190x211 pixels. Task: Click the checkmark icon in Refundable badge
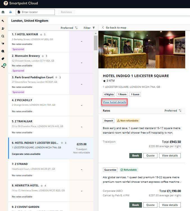[122, 170]
